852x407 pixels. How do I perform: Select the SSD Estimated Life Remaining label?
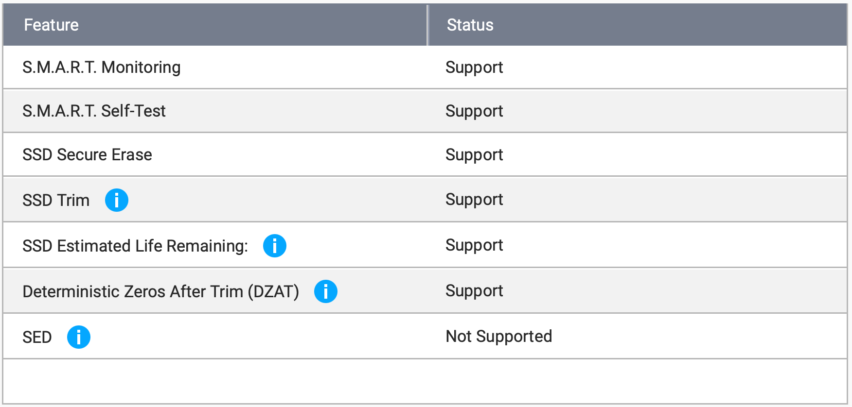coord(135,246)
